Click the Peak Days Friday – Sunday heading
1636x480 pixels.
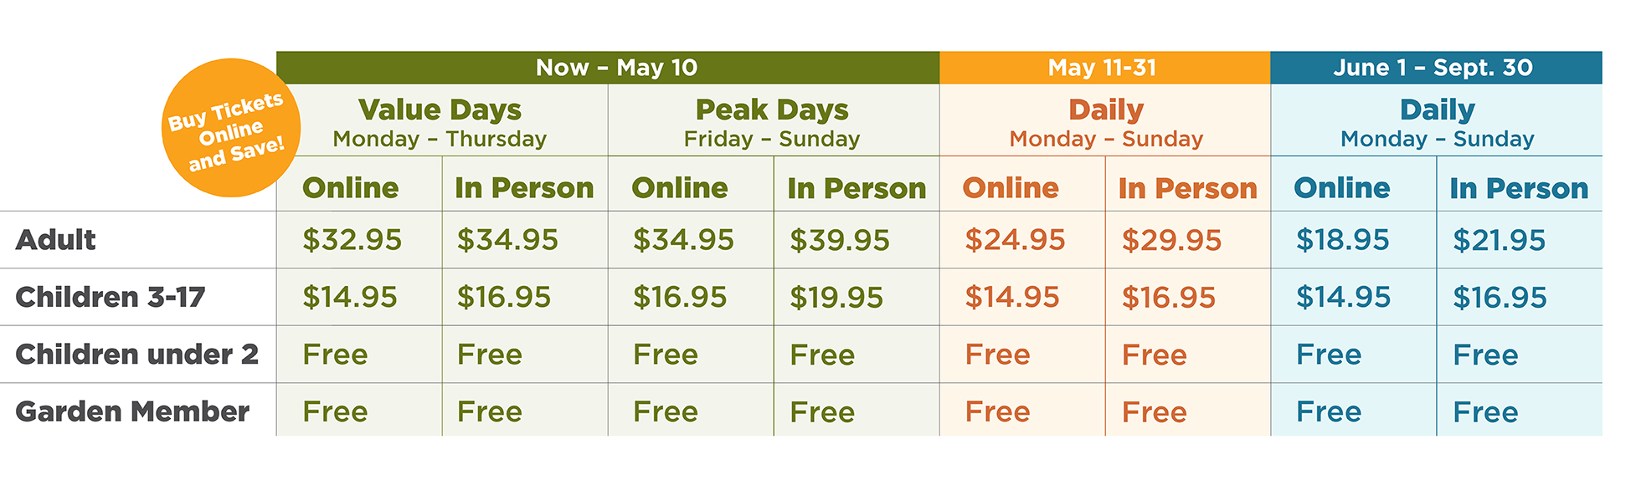772,122
